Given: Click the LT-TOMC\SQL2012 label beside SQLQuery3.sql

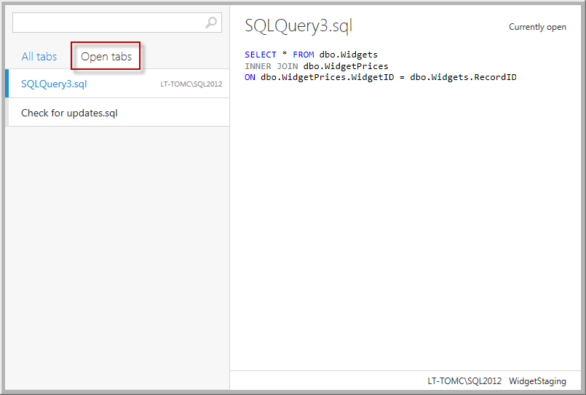Looking at the screenshot, I should point(191,84).
